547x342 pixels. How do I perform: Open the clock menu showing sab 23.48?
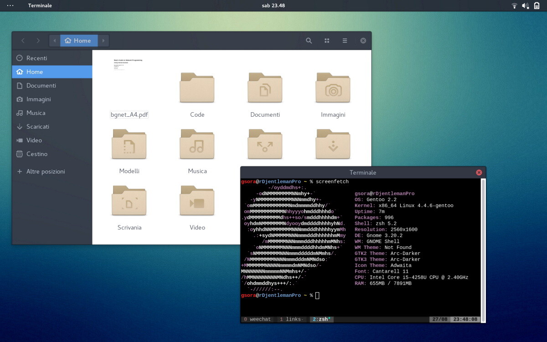273,5
